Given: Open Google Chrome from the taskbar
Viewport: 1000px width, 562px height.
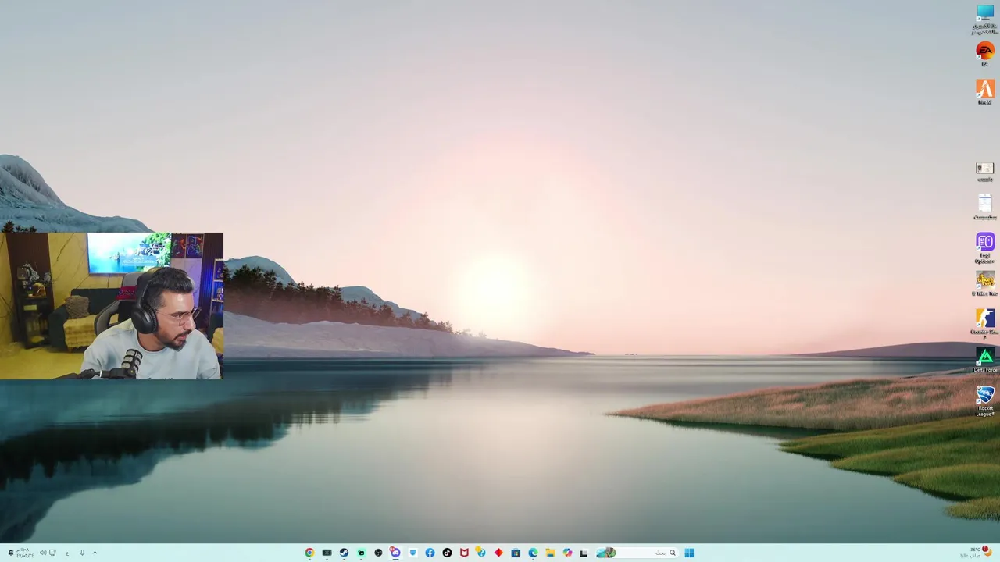Looking at the screenshot, I should tap(309, 553).
